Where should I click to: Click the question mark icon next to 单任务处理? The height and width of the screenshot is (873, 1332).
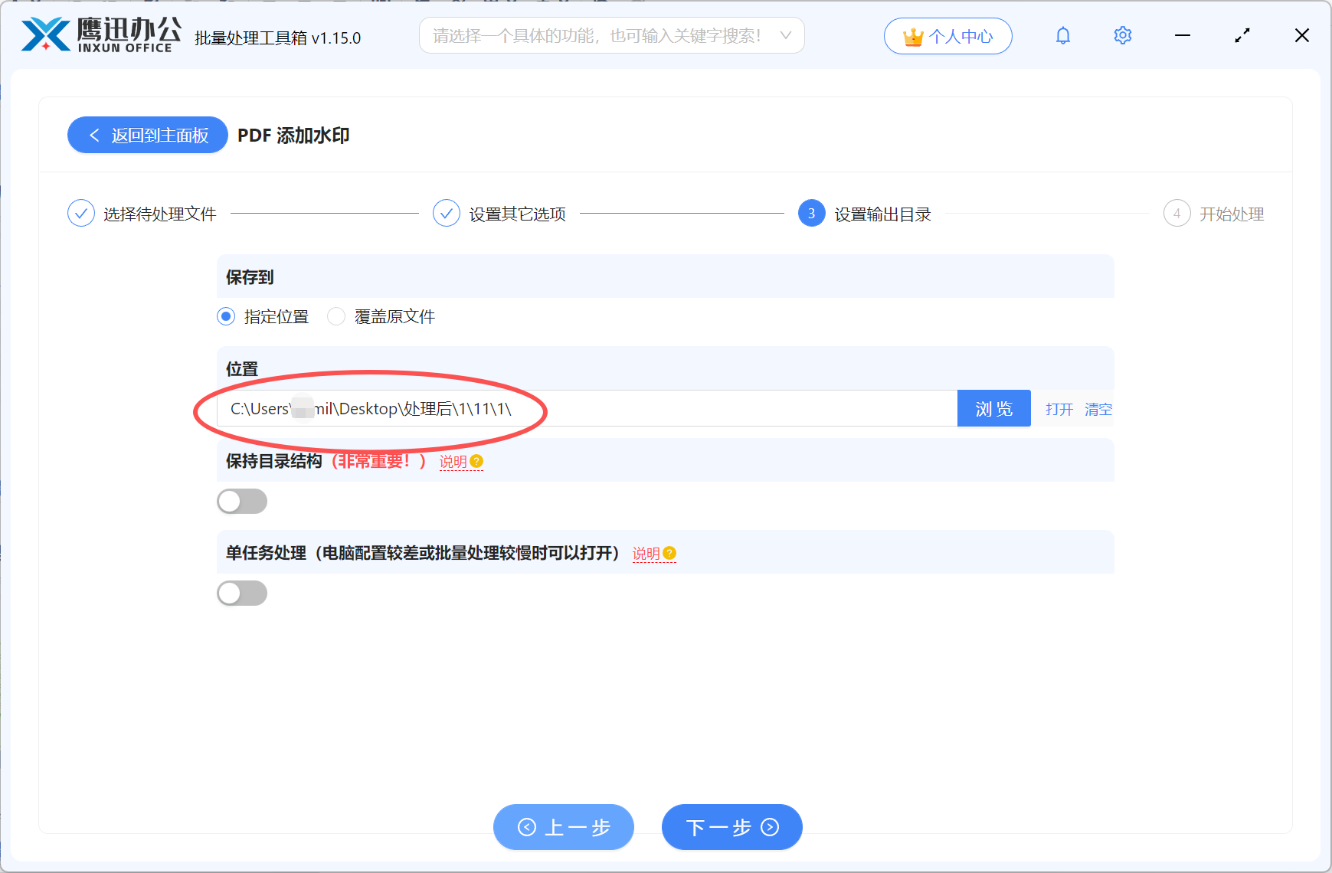669,553
